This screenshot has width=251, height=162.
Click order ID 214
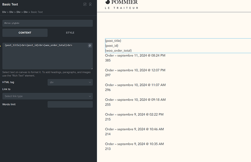[108, 134]
